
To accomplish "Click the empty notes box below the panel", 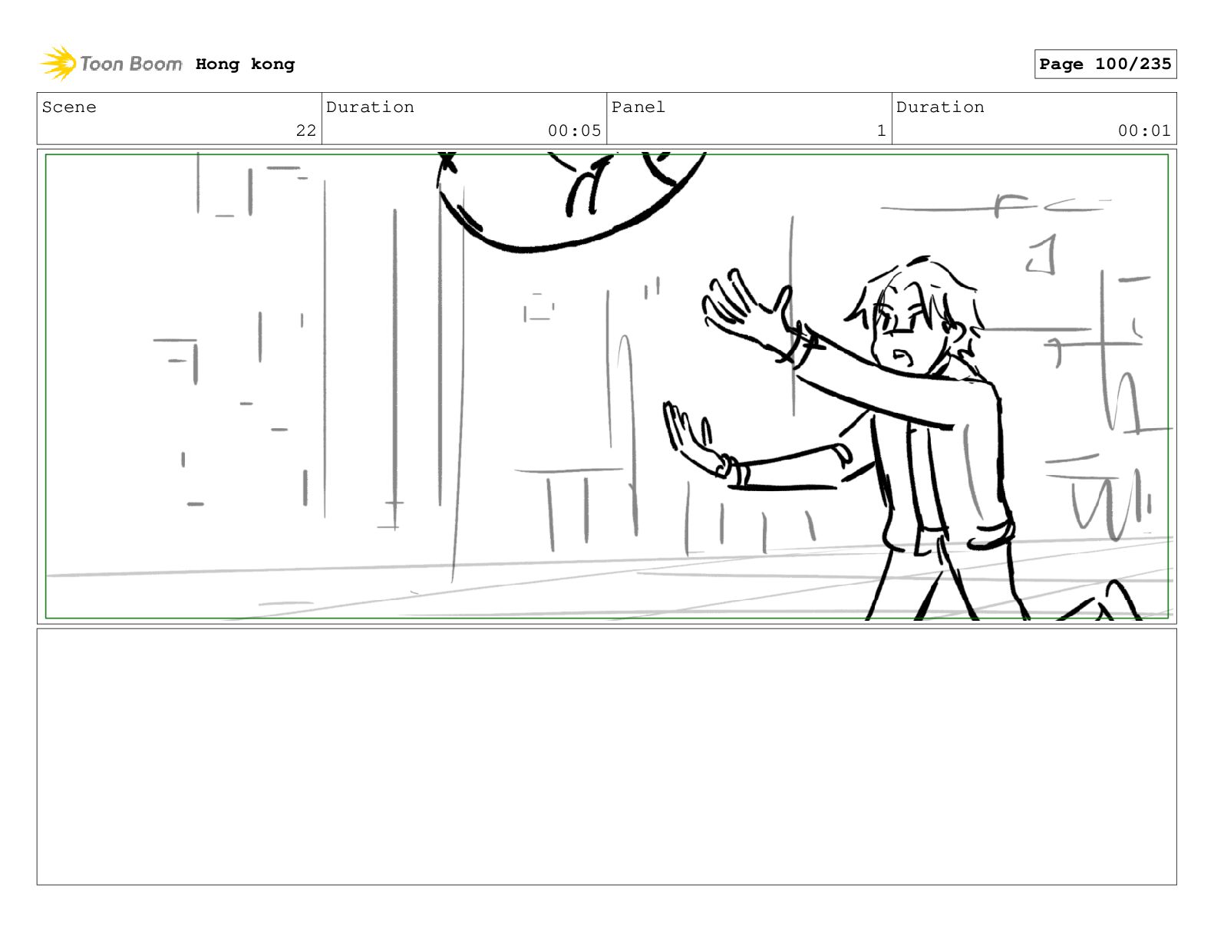I will [x=606, y=757].
